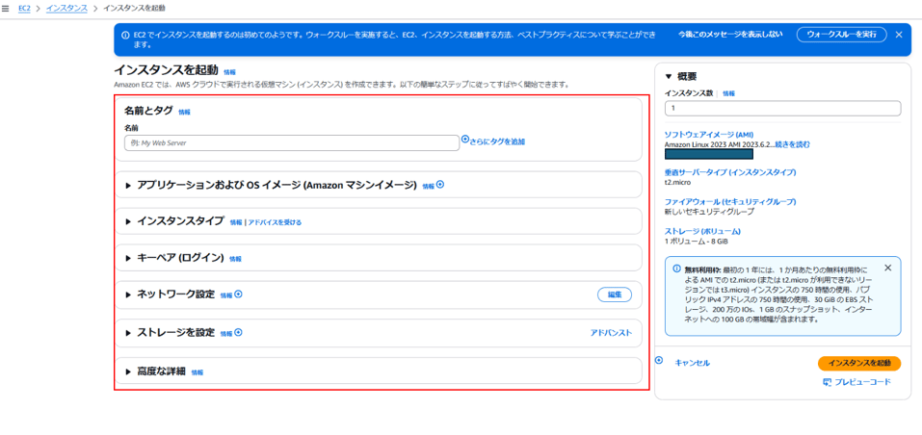Expand the 高度な詳細 section
This screenshot has height=435, width=922.
click(x=128, y=371)
